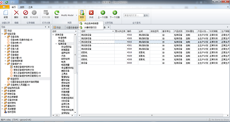Go to previous object with 上一个对象 arrow
Image resolution: width=230 pixels, height=122 pixels.
click(x=103, y=13)
